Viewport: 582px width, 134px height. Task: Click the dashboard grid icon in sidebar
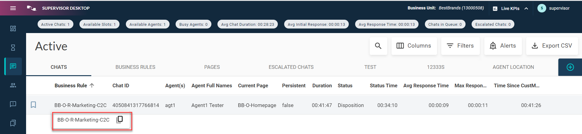click(13, 28)
